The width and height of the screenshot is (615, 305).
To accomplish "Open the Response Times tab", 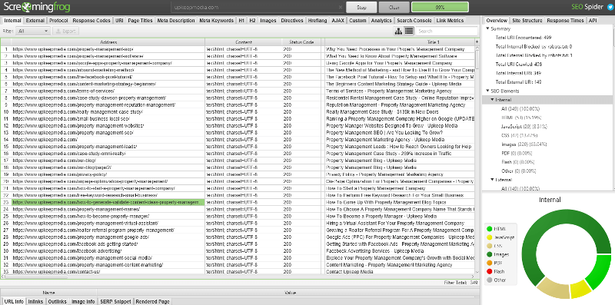I will pyautogui.click(x=566, y=21).
